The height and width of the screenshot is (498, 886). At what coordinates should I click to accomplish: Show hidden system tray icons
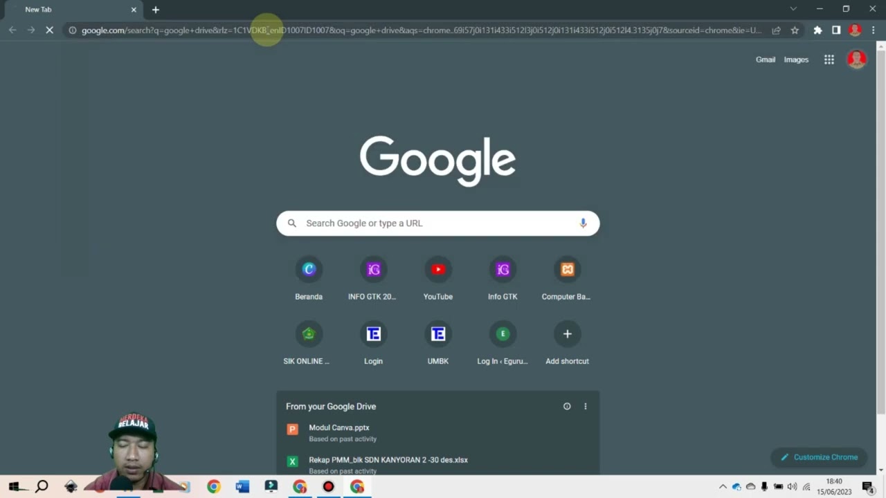click(x=723, y=487)
